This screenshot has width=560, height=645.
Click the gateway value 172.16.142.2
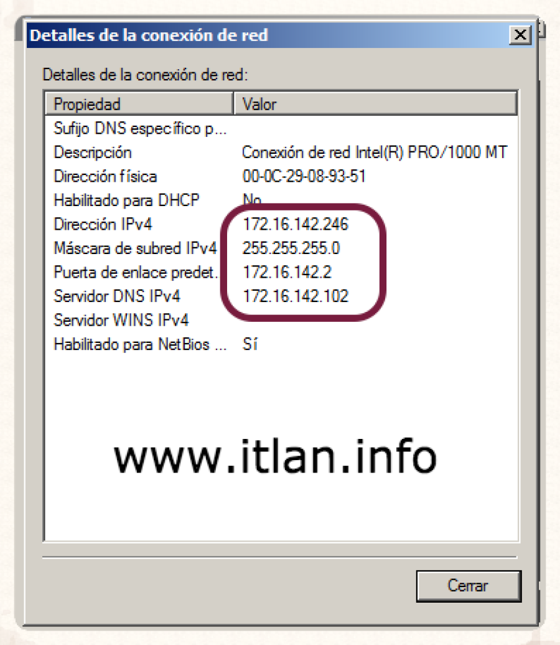[x=287, y=272]
